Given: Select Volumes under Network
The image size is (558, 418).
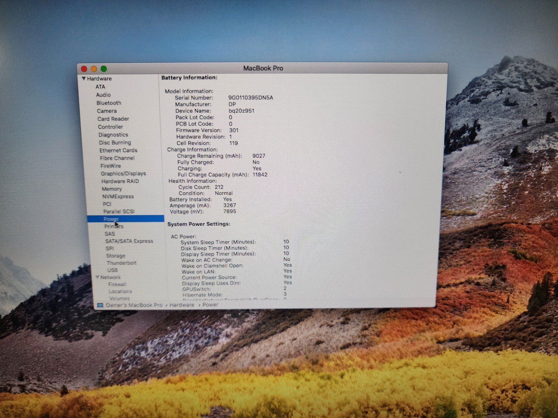Looking at the screenshot, I should click(x=120, y=298).
